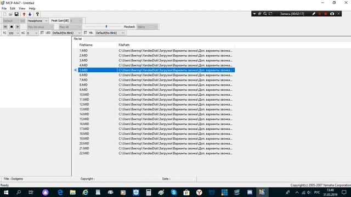The image size is (351, 197).
Task: Open Skype from the taskbar
Action: 174,192
